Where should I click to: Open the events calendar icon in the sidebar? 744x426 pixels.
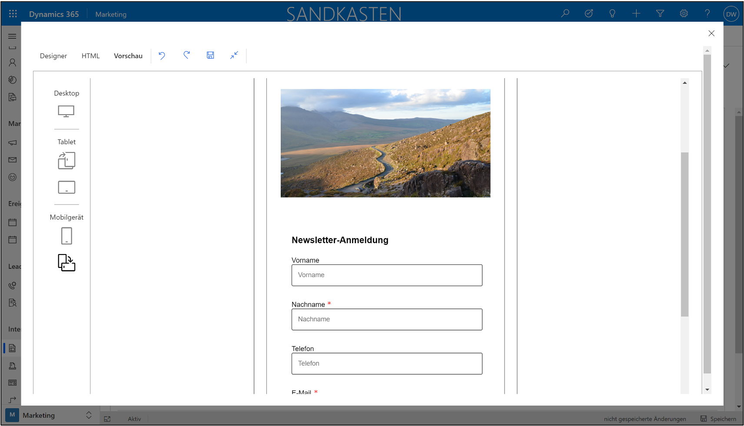pyautogui.click(x=12, y=222)
